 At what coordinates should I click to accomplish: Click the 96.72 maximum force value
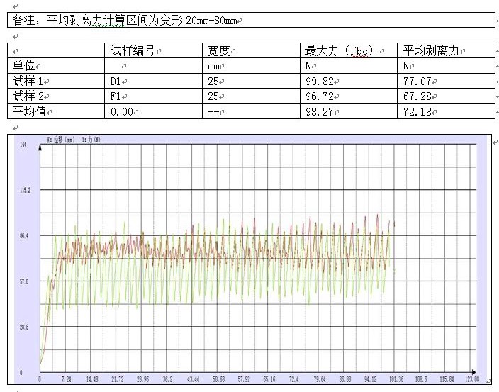[x=318, y=96]
